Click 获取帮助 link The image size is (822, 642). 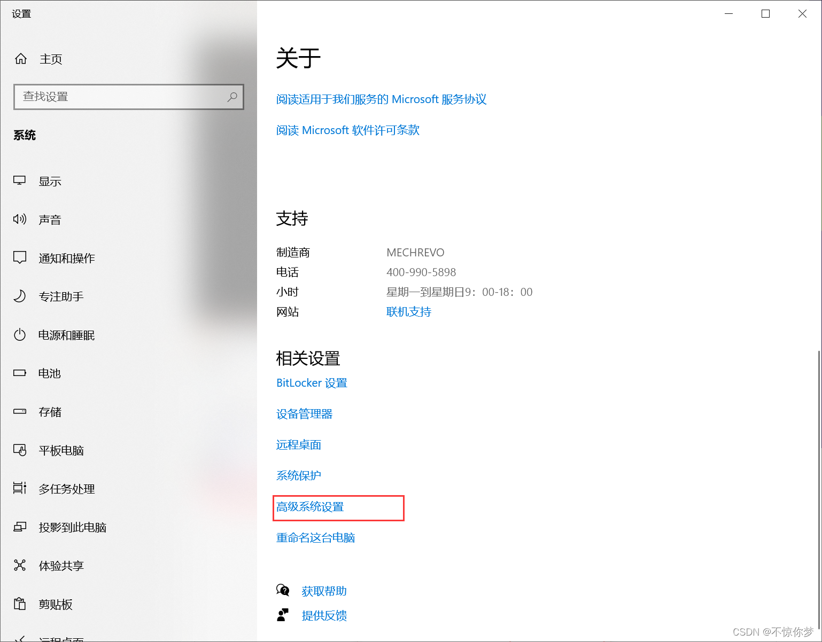(x=324, y=591)
